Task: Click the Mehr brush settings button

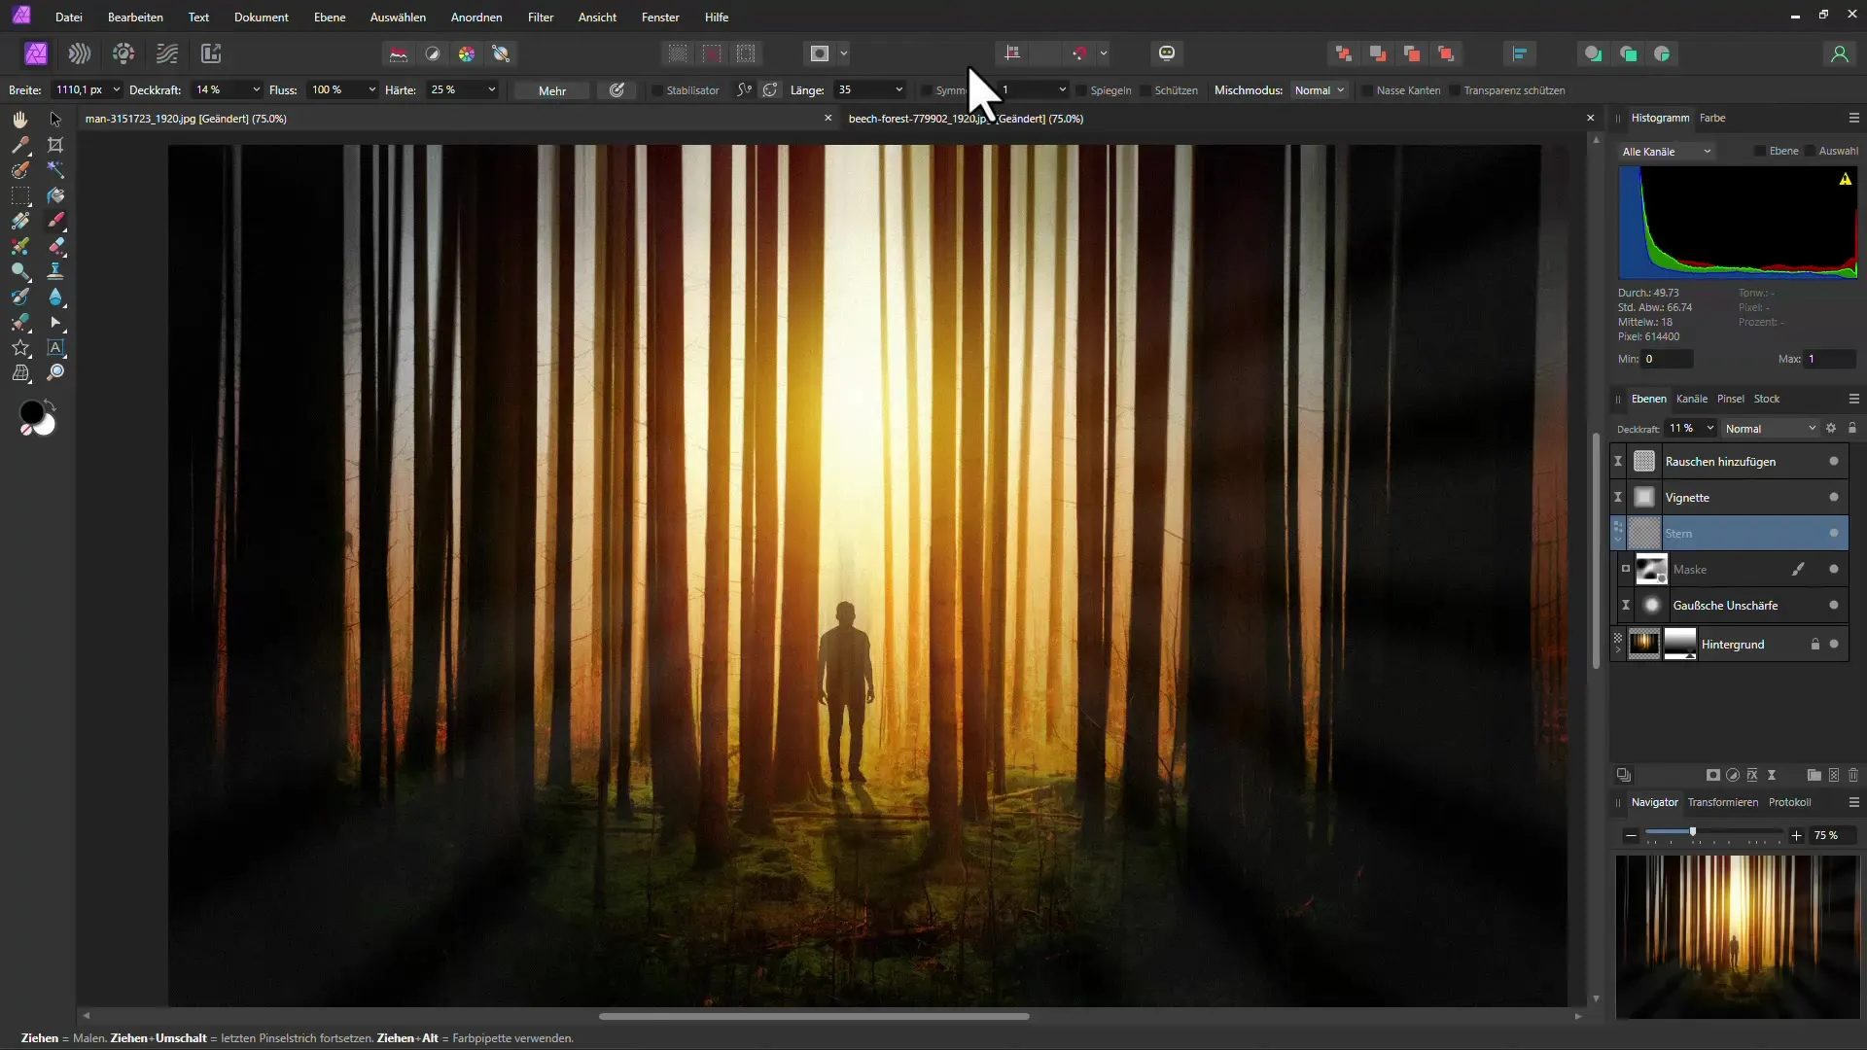Action: [552, 90]
